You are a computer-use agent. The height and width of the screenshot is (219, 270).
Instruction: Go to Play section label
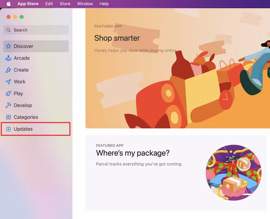point(18,94)
